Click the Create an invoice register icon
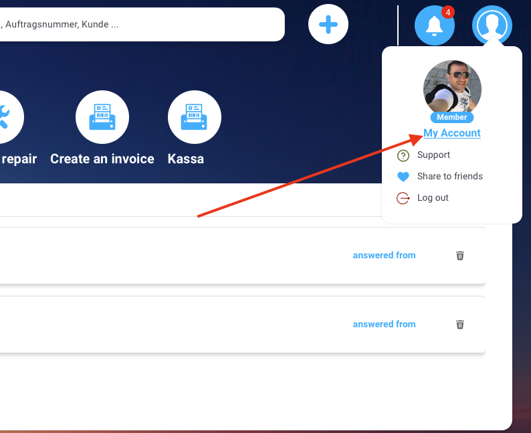 tap(102, 118)
